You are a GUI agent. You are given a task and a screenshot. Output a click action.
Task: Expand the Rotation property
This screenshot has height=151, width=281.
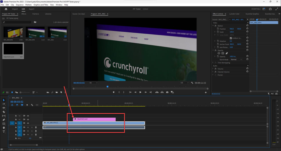click(215, 41)
